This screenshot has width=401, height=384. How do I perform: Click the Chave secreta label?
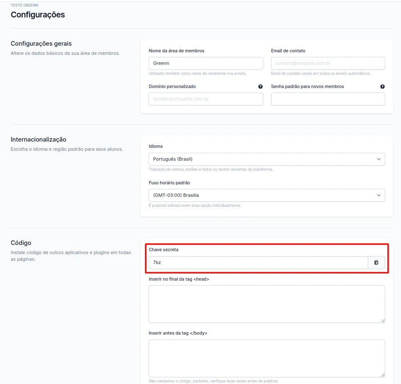(x=164, y=249)
